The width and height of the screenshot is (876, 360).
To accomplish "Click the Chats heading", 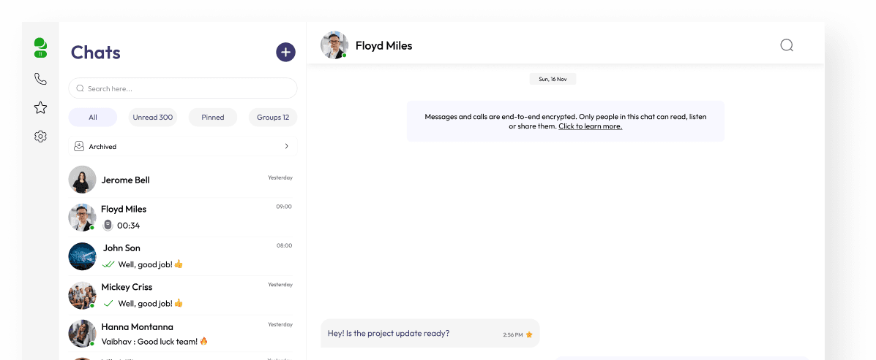I will click(x=96, y=53).
